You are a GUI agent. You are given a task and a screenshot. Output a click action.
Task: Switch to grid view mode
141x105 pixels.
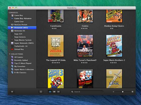click(x=50, y=92)
